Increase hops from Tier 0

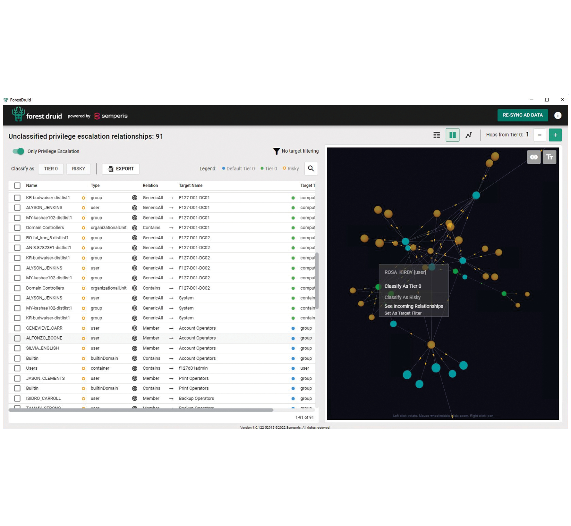pyautogui.click(x=555, y=135)
